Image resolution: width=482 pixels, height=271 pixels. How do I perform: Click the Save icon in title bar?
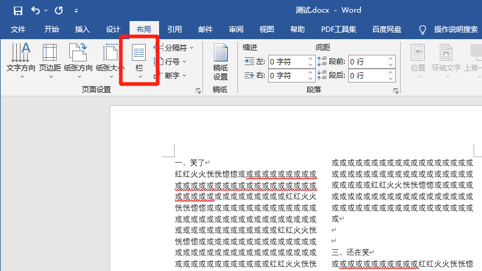[17, 10]
